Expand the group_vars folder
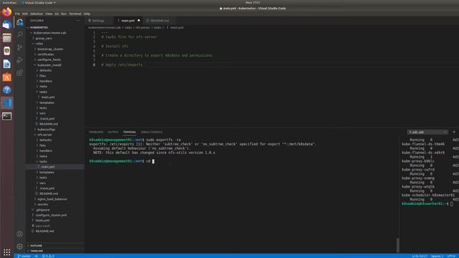Image resolution: width=459 pixels, height=258 pixels. [44, 38]
